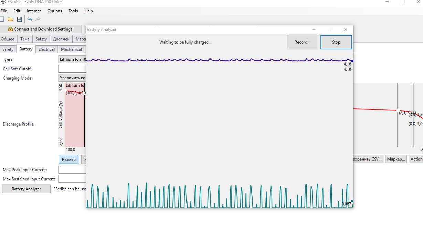Open the Battery Analyzer button
Screen dimensions: 423x249
(26, 189)
